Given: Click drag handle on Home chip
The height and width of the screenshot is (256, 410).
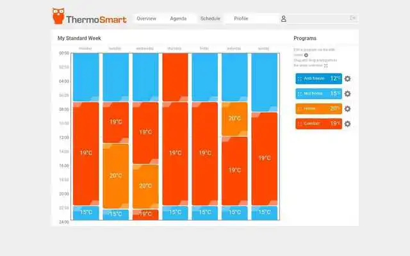Looking at the screenshot, I should pos(300,109).
